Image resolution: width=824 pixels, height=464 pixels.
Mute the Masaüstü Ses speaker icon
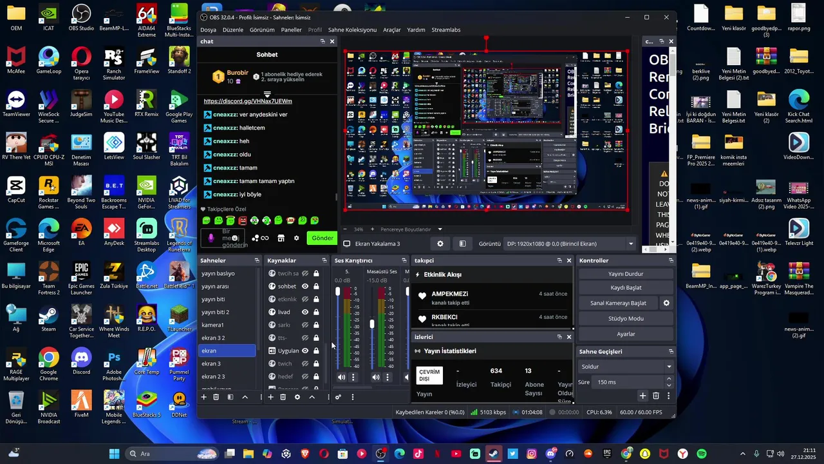(376, 377)
